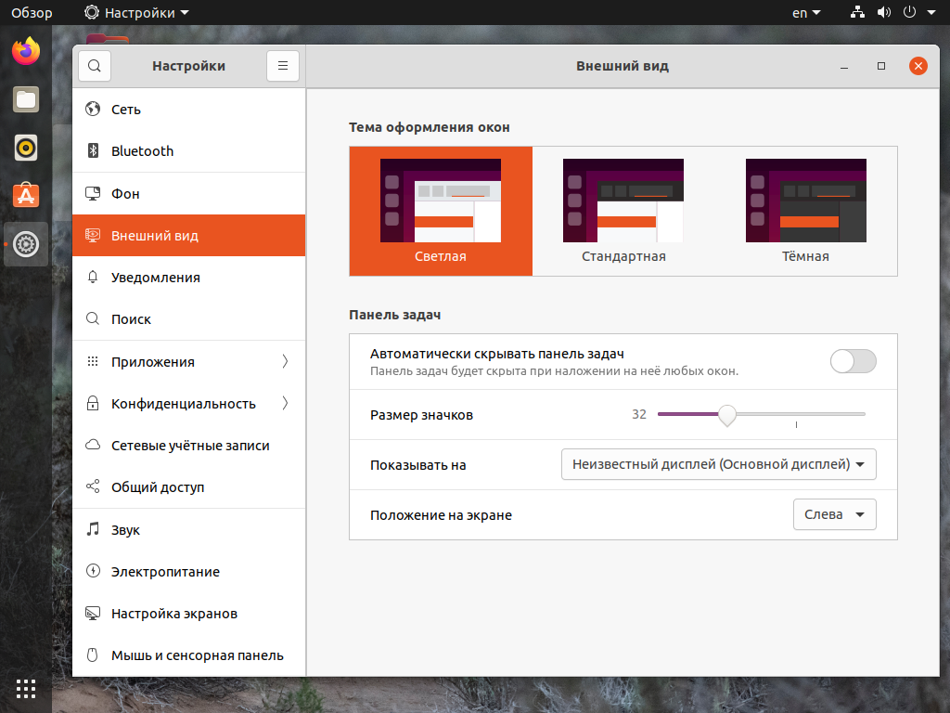This screenshot has height=713, width=950.
Task: Minimize the Settings window
Action: [844, 66]
